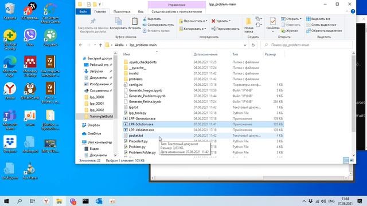
Task: Switch to large icons view layout
Action: pyautogui.click(x=352, y=160)
